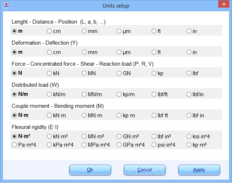Select MN·m bending moment unit
Viewport: 232px width, 187px height.
click(x=92, y=115)
